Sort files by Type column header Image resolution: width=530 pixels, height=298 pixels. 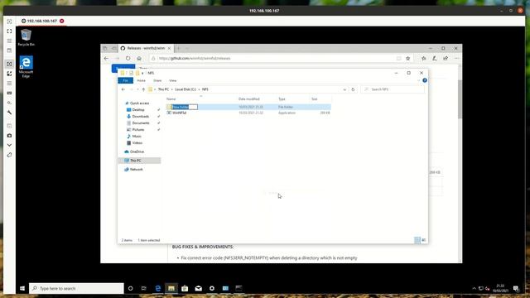(x=282, y=99)
